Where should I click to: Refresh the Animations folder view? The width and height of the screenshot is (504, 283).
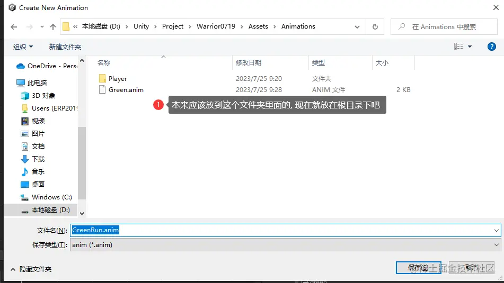click(x=375, y=26)
